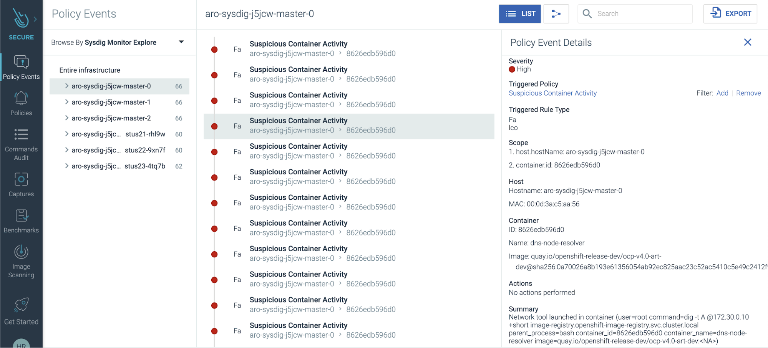Expand aro-sysdig-j5jcw-master-0 tree node

tap(66, 86)
